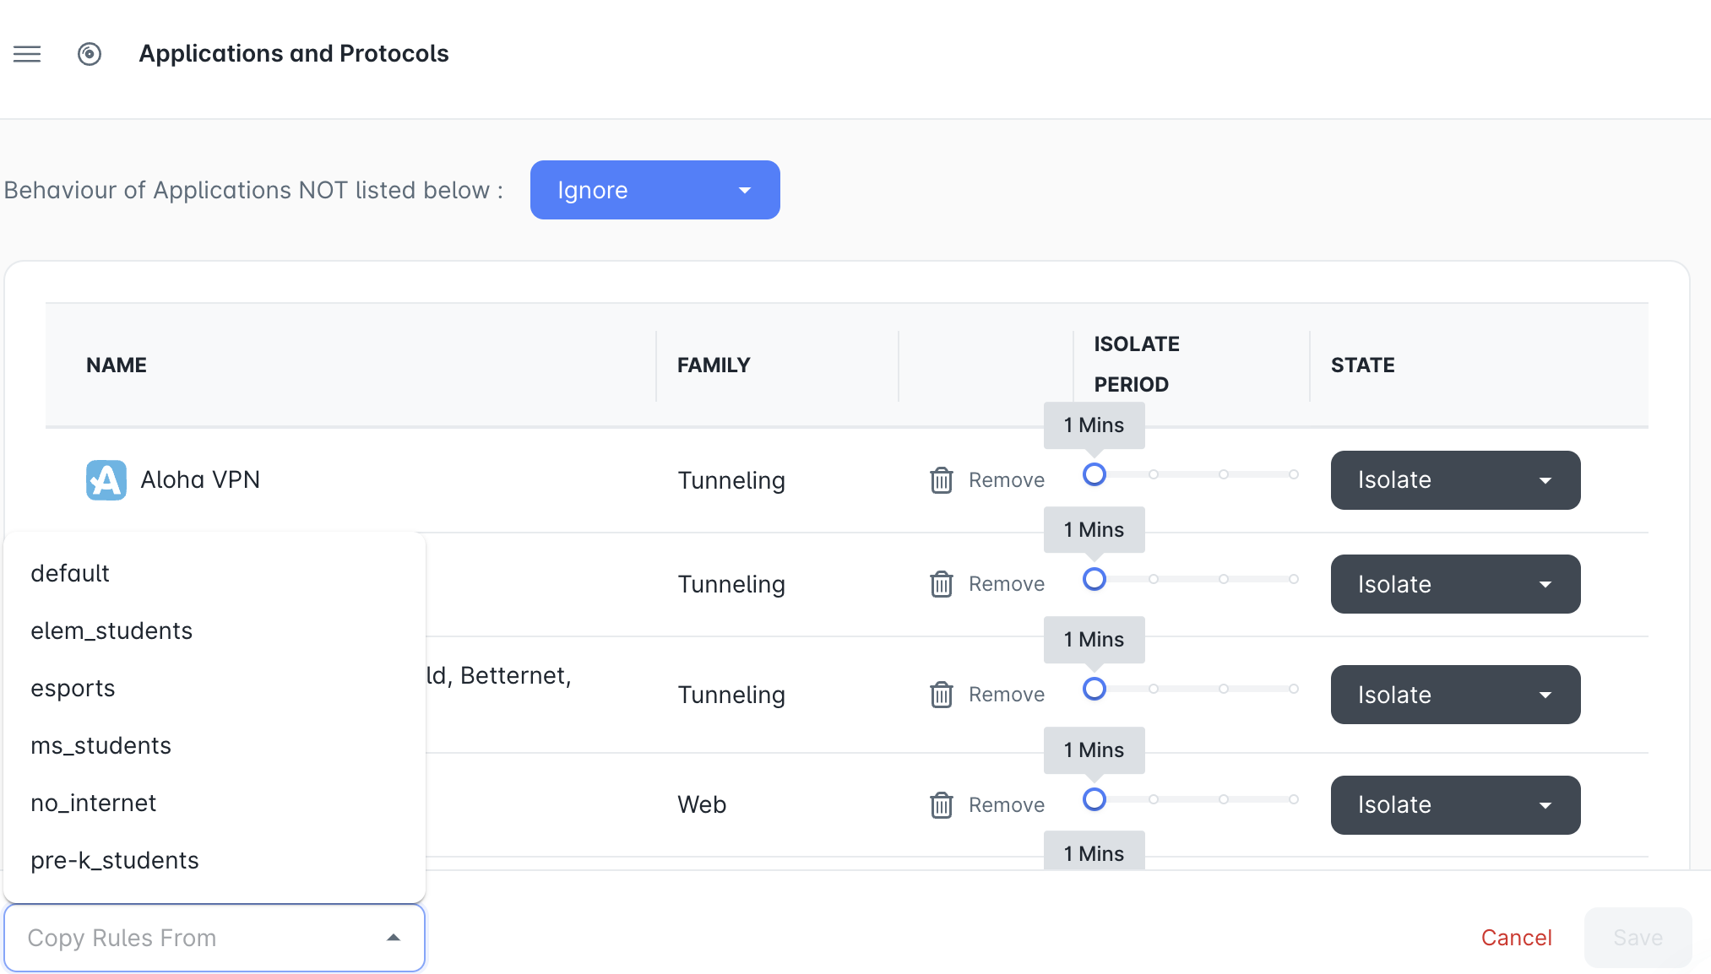Click the Aloha VPN name text

coord(200,480)
